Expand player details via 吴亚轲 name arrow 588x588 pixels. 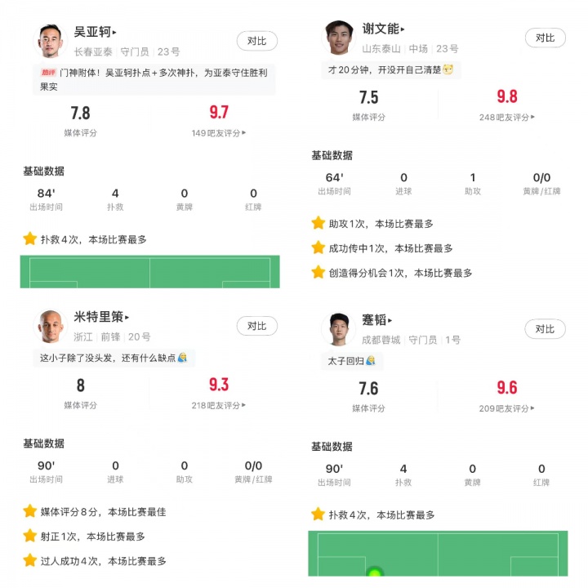[114, 32]
